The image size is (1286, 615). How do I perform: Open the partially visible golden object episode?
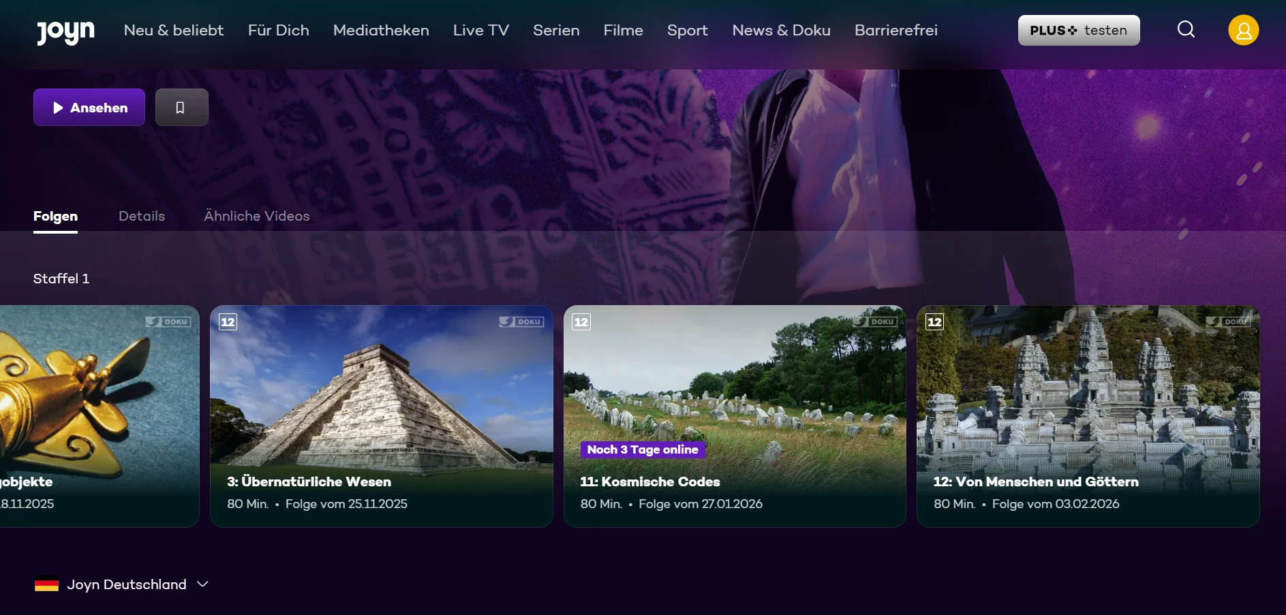pos(99,416)
